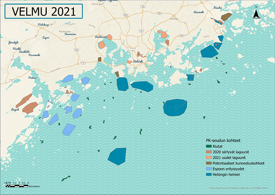Click the Helsingin helmet legend swatch
Image resolution: width=275 pixels, height=195 pixels.
[x=209, y=174]
